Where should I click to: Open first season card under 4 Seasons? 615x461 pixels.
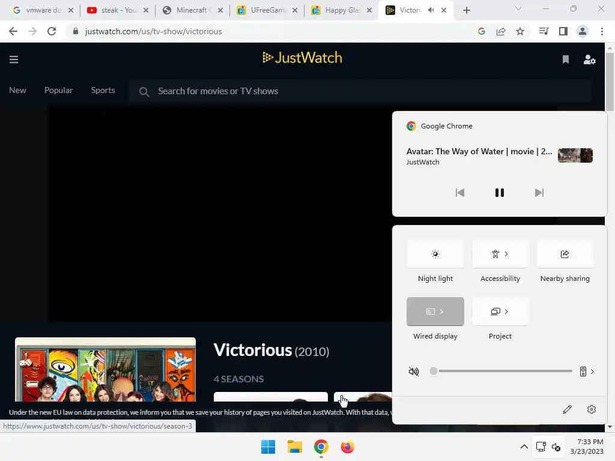pos(271,397)
